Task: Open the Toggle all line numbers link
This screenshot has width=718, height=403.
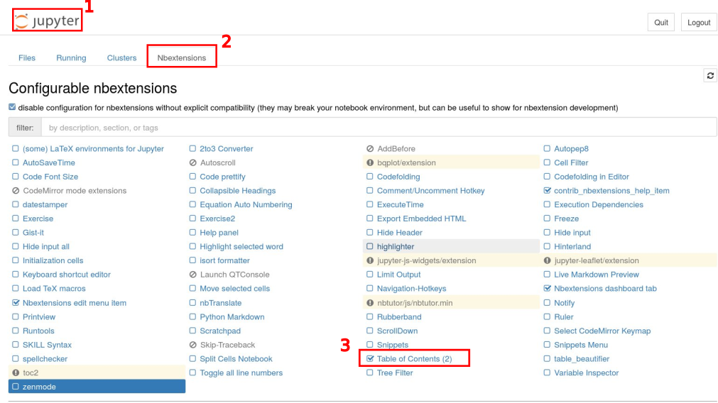Action: (241, 372)
